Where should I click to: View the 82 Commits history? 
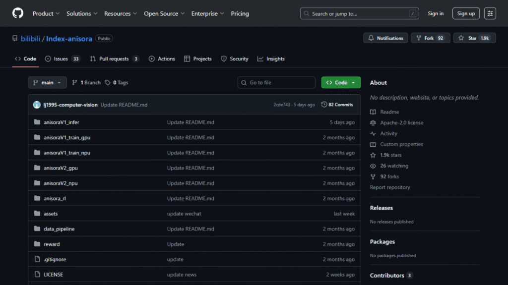pyautogui.click(x=337, y=105)
